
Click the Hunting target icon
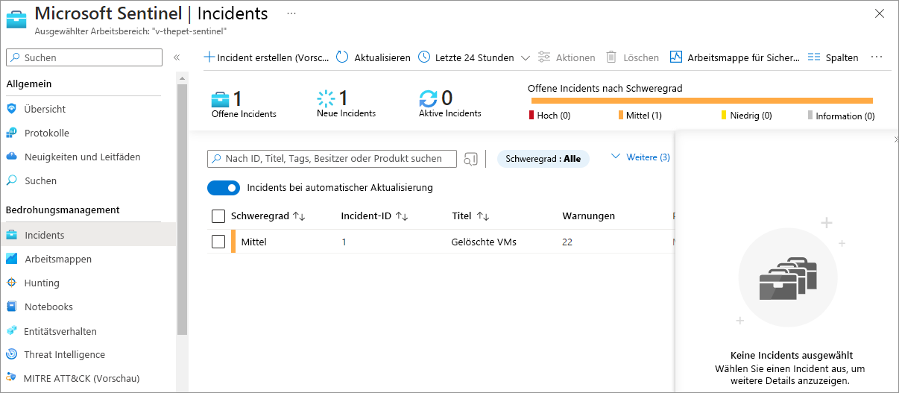11,283
